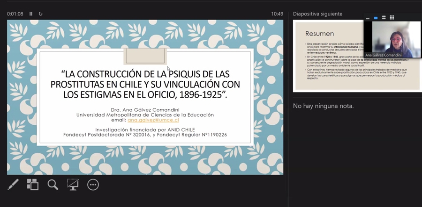Switch Zoom video to stacked strip view
The height and width of the screenshot is (207, 422).
(384, 18)
